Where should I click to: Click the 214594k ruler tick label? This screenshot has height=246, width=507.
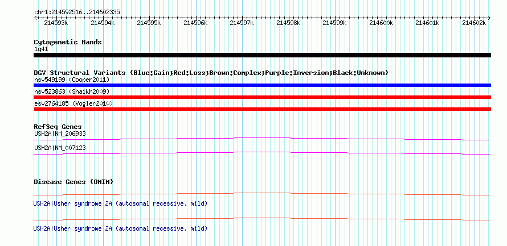coord(103,23)
